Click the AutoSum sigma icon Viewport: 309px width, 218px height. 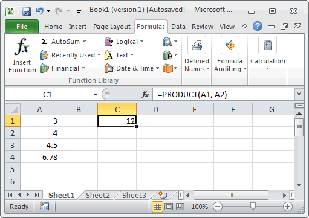(44, 42)
